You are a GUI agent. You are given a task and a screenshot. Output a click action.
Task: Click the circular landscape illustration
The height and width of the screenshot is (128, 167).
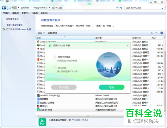coord(109,65)
